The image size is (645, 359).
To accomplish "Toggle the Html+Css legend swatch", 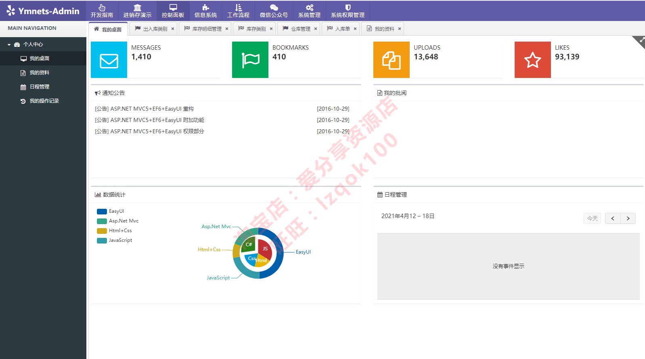I will pyautogui.click(x=102, y=231).
